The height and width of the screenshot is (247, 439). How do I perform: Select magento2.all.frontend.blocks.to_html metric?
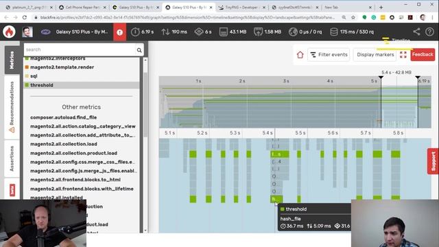(x=75, y=180)
